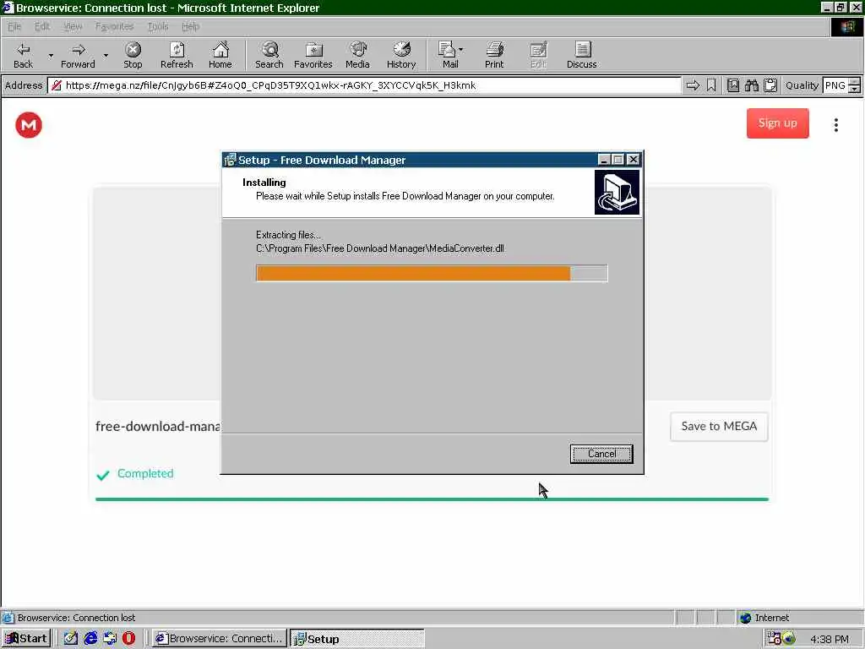This screenshot has height=649, width=865.
Task: Click the MEGA download completed progress line
Action: [432, 499]
